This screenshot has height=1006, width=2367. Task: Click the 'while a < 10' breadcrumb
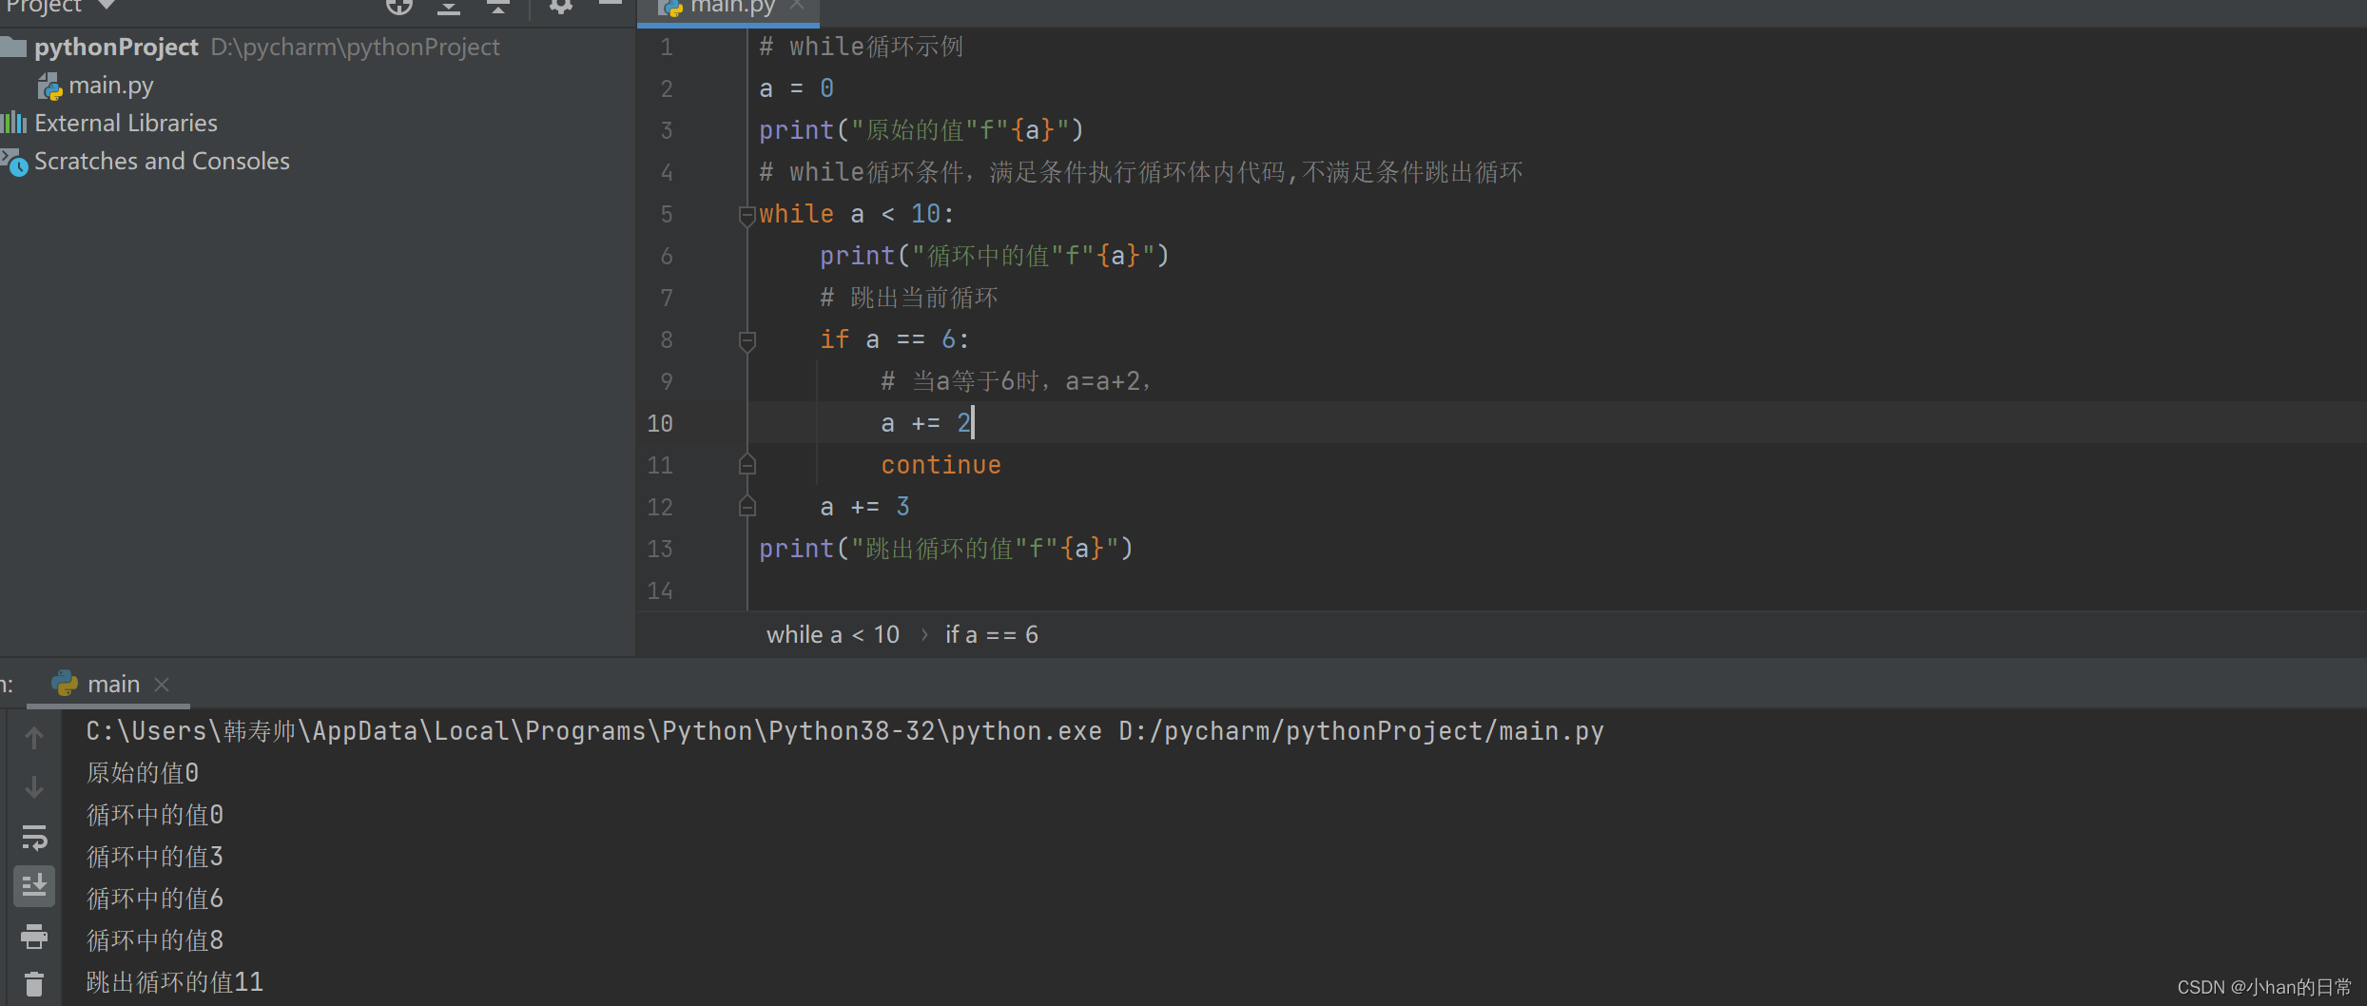tap(833, 634)
